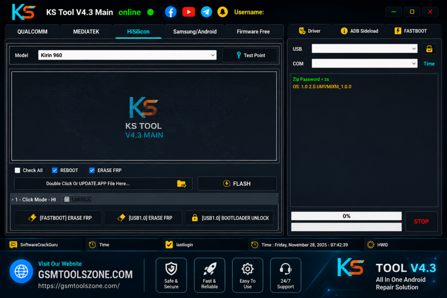The width and height of the screenshot is (447, 298).
Task: Click the Safe & Secure shield badge
Action: pos(171,275)
